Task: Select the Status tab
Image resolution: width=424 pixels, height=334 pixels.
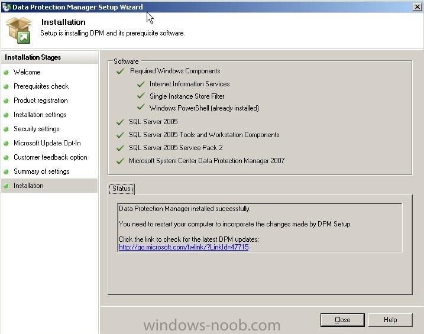Action: (x=121, y=189)
